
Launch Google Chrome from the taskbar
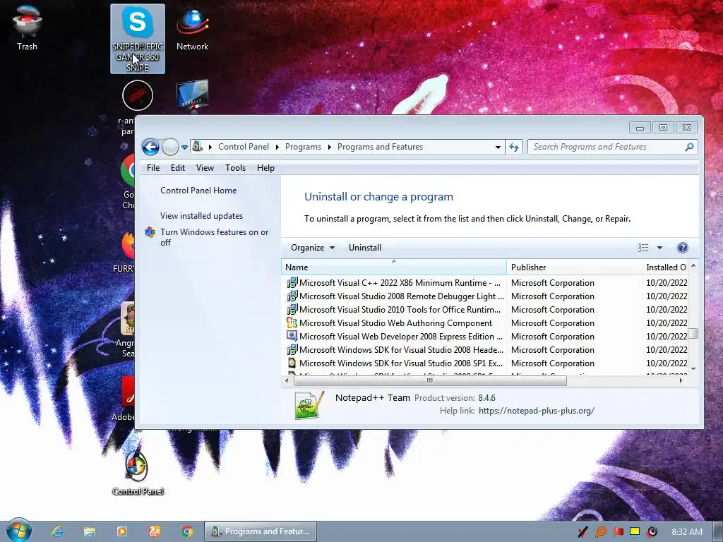[186, 531]
